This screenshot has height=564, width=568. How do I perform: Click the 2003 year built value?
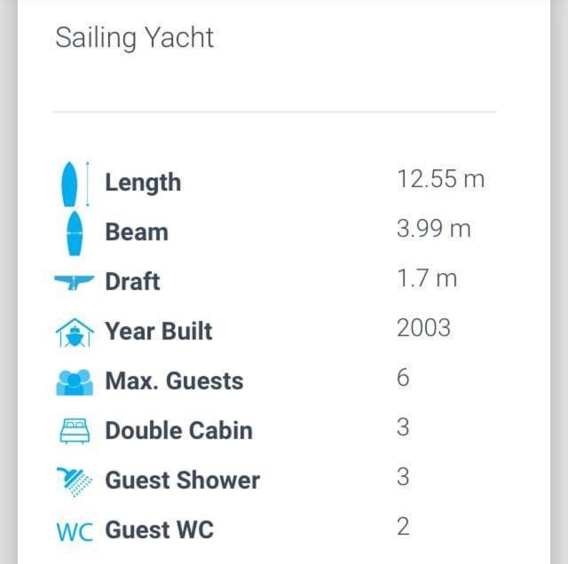point(424,328)
